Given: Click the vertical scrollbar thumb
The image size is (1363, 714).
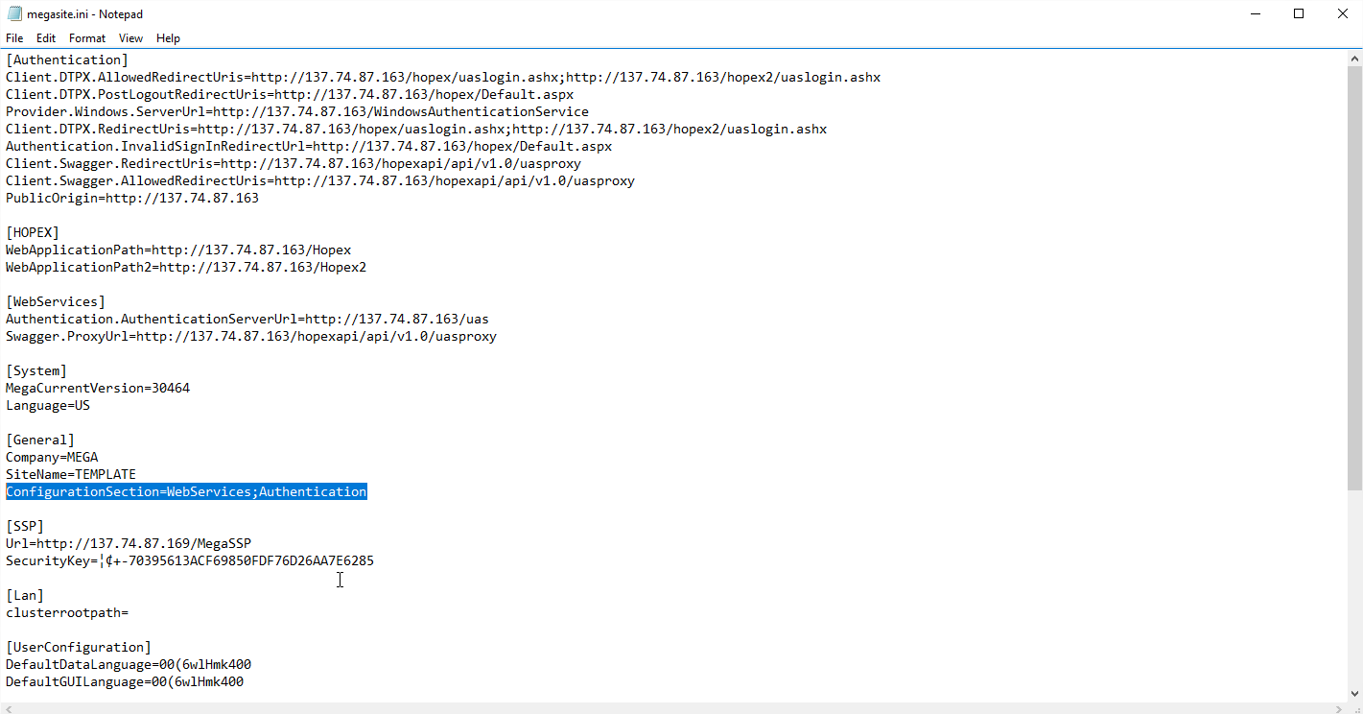Looking at the screenshot, I should [1354, 278].
